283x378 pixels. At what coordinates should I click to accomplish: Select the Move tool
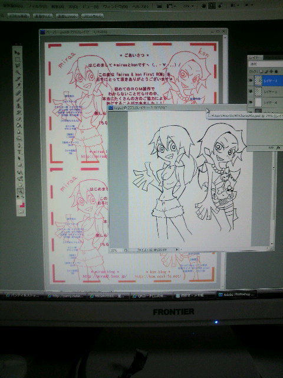[x=17, y=53]
